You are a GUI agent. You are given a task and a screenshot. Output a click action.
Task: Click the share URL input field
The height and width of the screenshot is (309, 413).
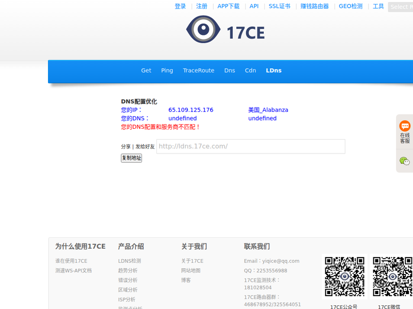pyautogui.click(x=251, y=146)
